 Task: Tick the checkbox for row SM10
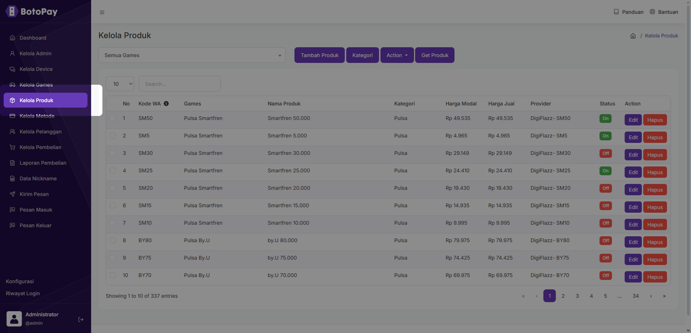(x=113, y=223)
